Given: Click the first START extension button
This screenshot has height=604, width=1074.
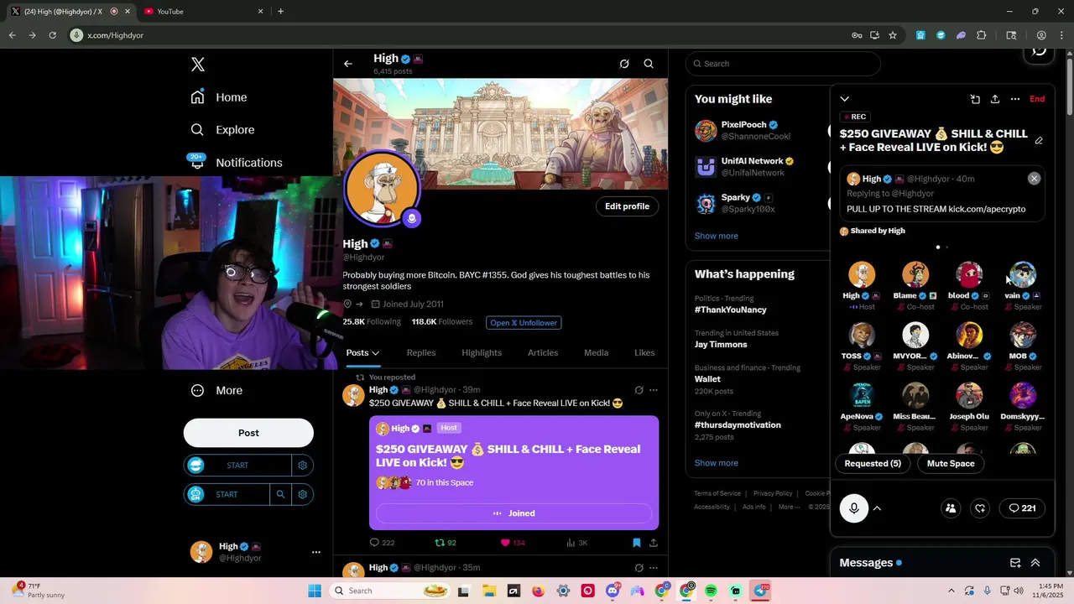Looking at the screenshot, I should coord(237,466).
